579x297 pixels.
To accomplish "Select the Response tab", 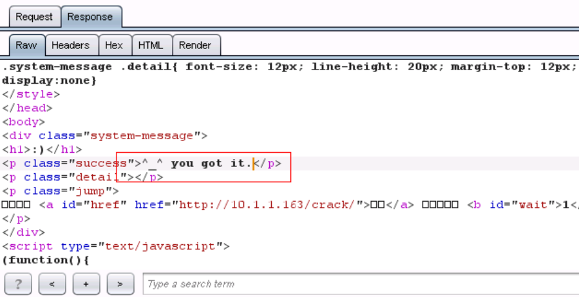I will tap(90, 17).
